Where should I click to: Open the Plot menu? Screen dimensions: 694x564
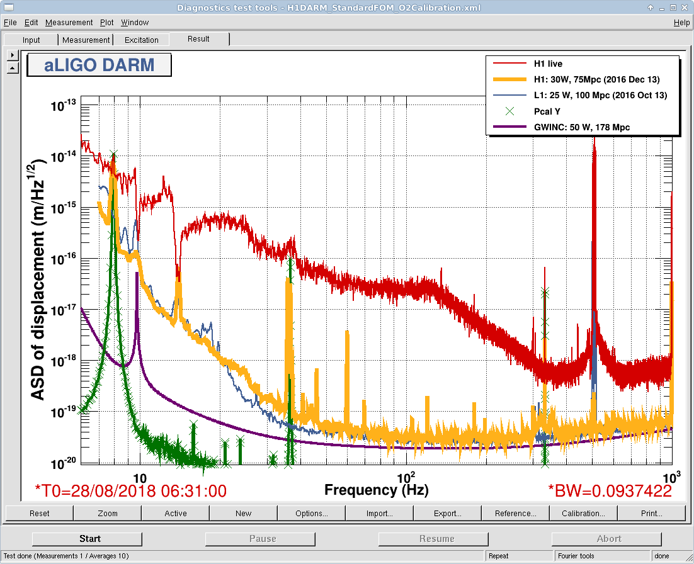pos(106,23)
